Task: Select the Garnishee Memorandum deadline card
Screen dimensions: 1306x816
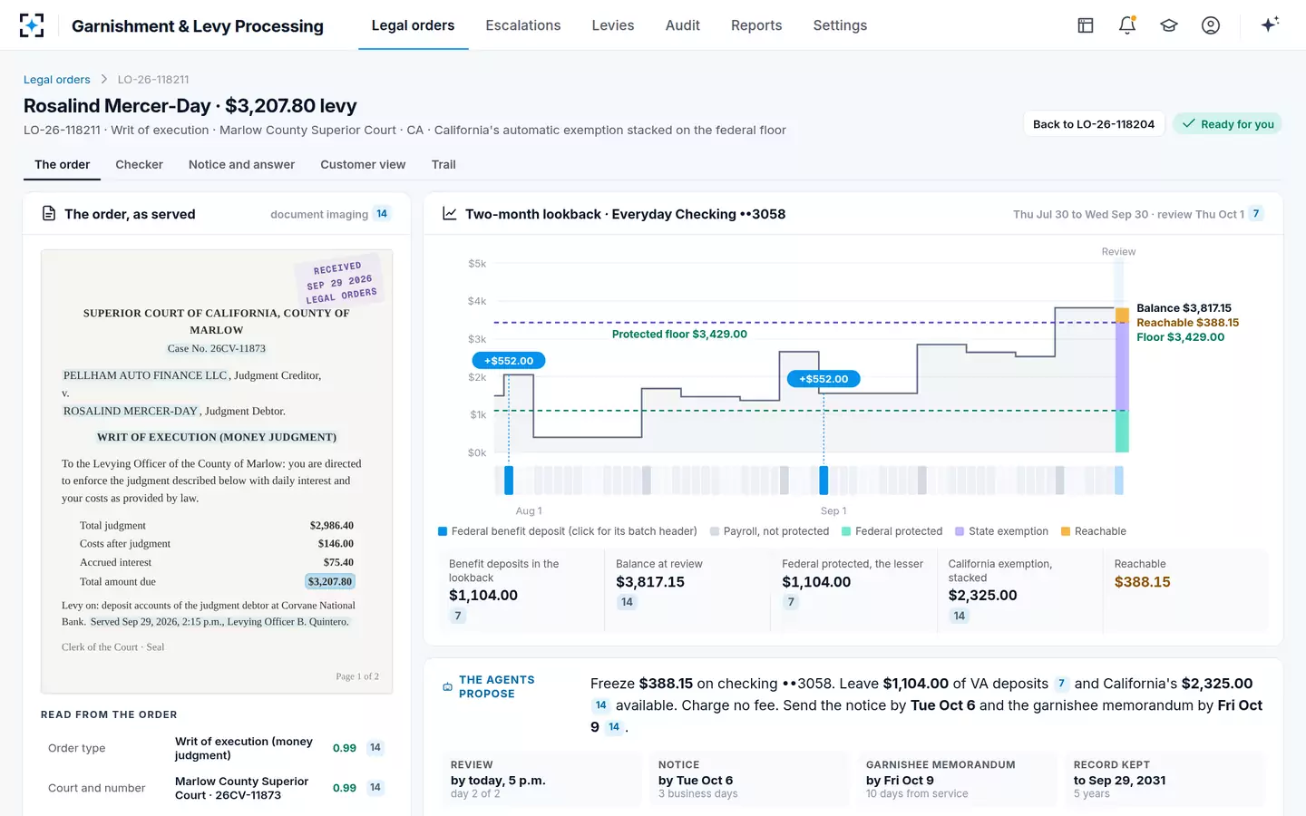Action: [x=956, y=779]
